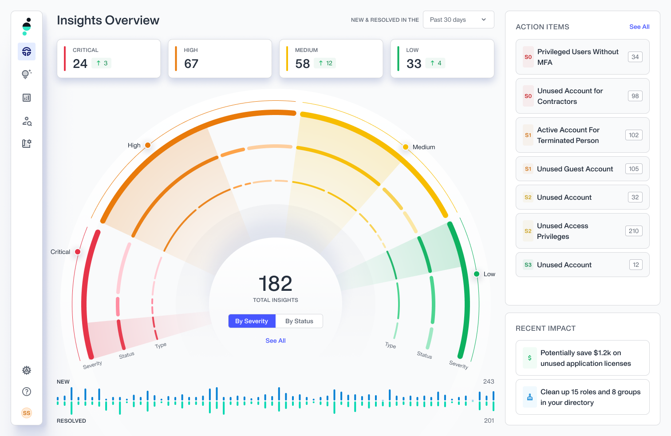This screenshot has width=671, height=436.
Task: Click See All in Action Items
Action: coord(639,27)
